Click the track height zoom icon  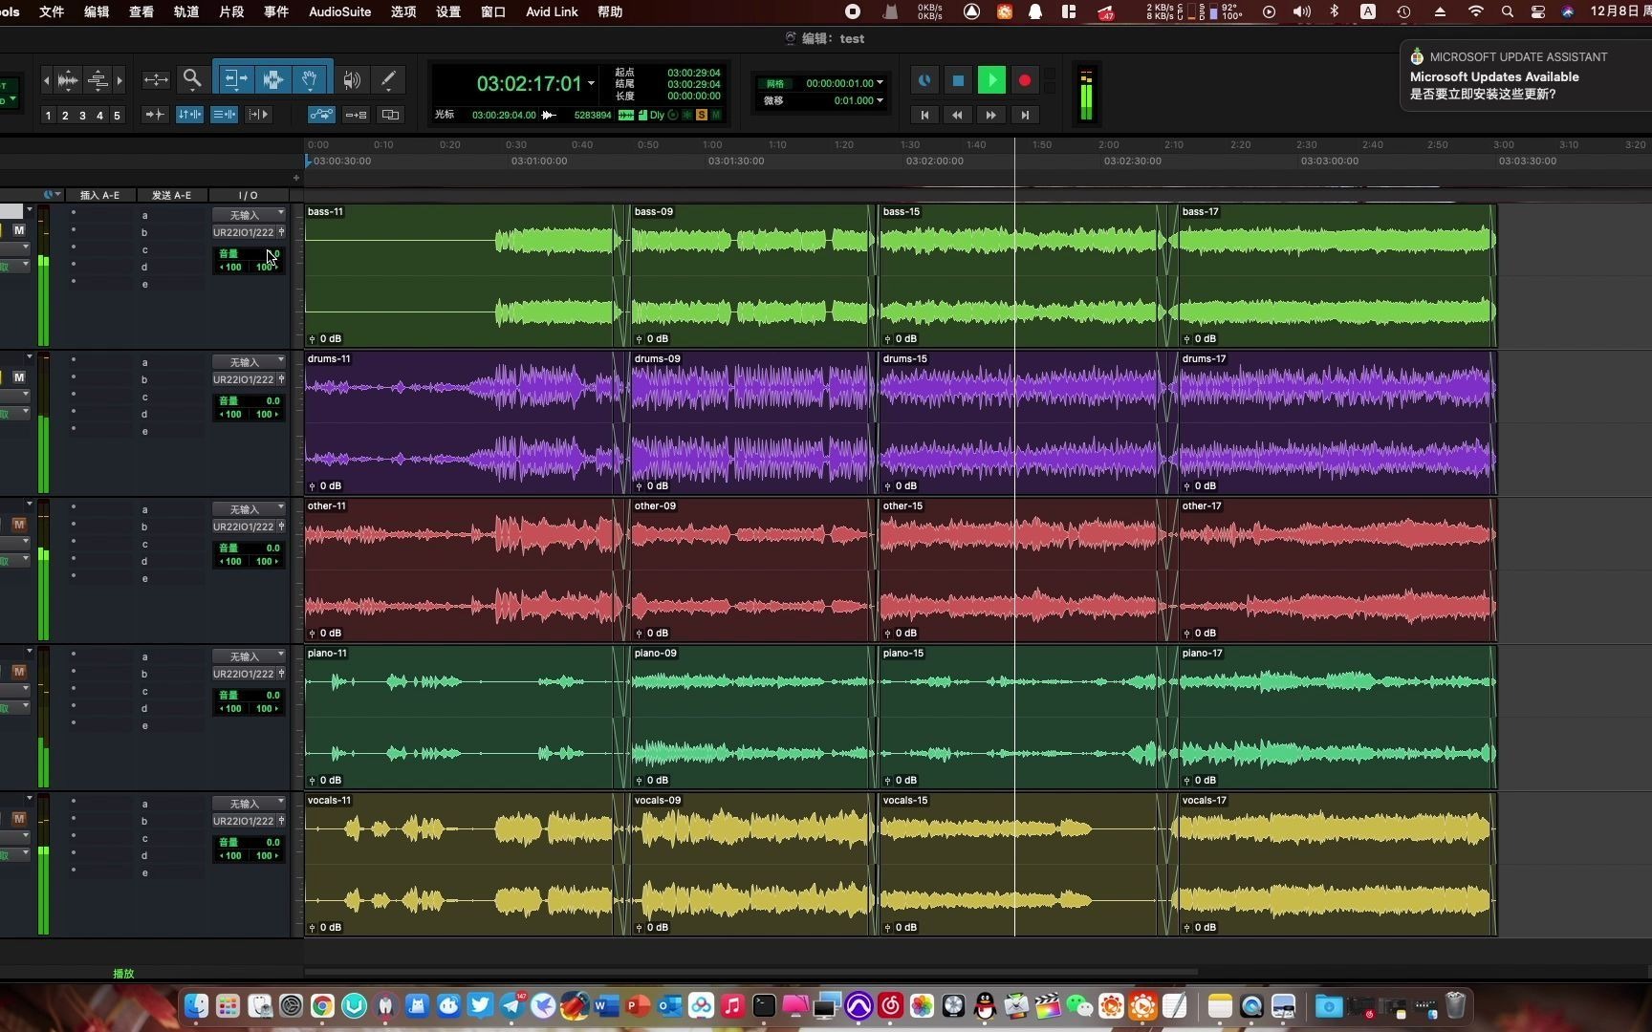point(98,80)
